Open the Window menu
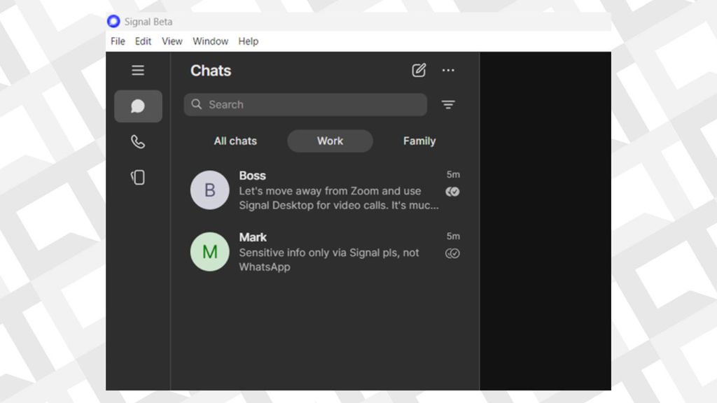The height and width of the screenshot is (403, 717). coord(210,41)
